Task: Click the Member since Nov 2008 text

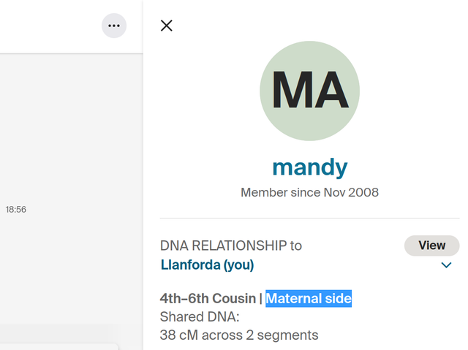Action: pyautogui.click(x=309, y=193)
